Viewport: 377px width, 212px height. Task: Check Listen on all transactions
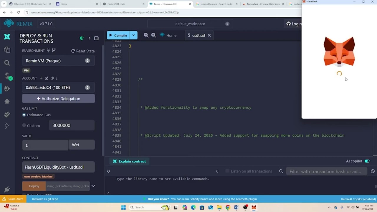click(x=227, y=171)
